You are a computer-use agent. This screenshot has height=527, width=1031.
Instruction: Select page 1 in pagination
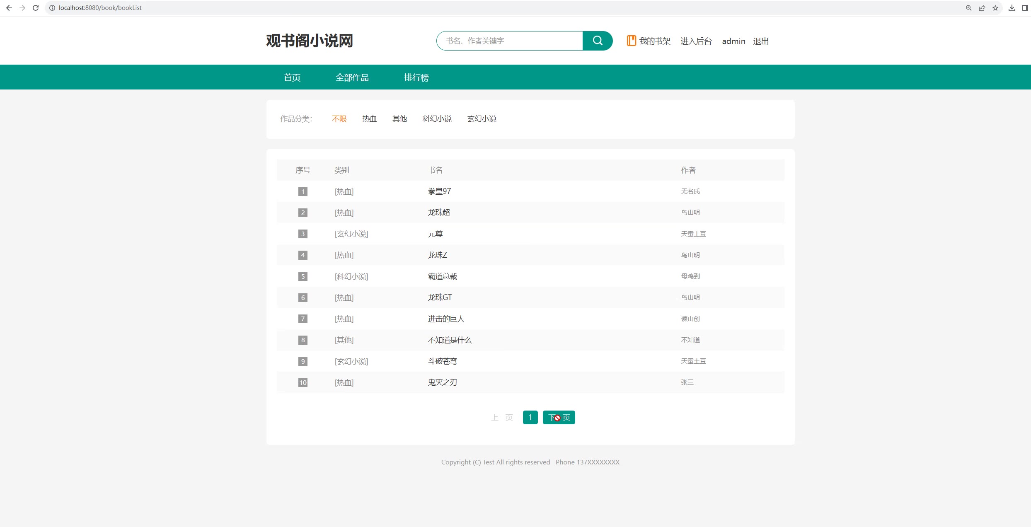530,418
